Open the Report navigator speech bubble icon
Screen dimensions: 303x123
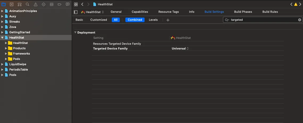(67, 4)
